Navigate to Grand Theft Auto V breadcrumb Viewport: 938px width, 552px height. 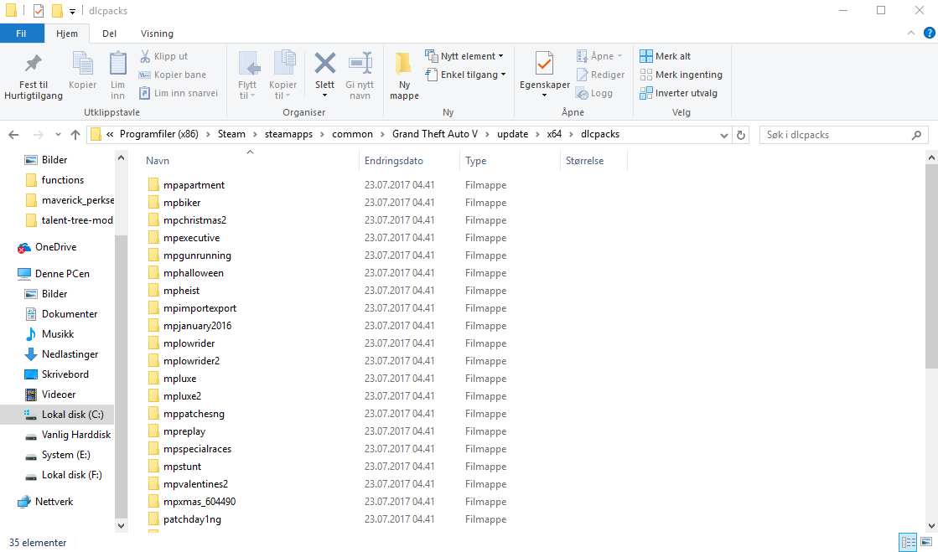(435, 135)
